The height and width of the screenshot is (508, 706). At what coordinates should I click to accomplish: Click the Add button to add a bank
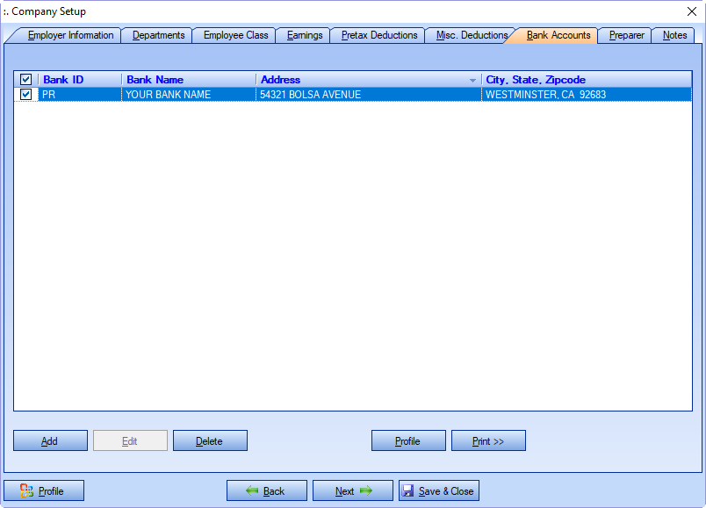point(50,440)
